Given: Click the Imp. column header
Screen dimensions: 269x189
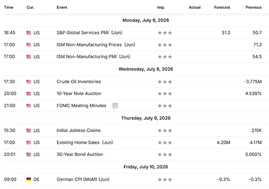Looking at the screenshot, I should pyautogui.click(x=161, y=7).
